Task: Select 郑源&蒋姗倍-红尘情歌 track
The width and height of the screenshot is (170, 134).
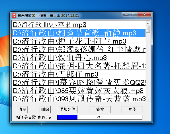Action: [79, 50]
